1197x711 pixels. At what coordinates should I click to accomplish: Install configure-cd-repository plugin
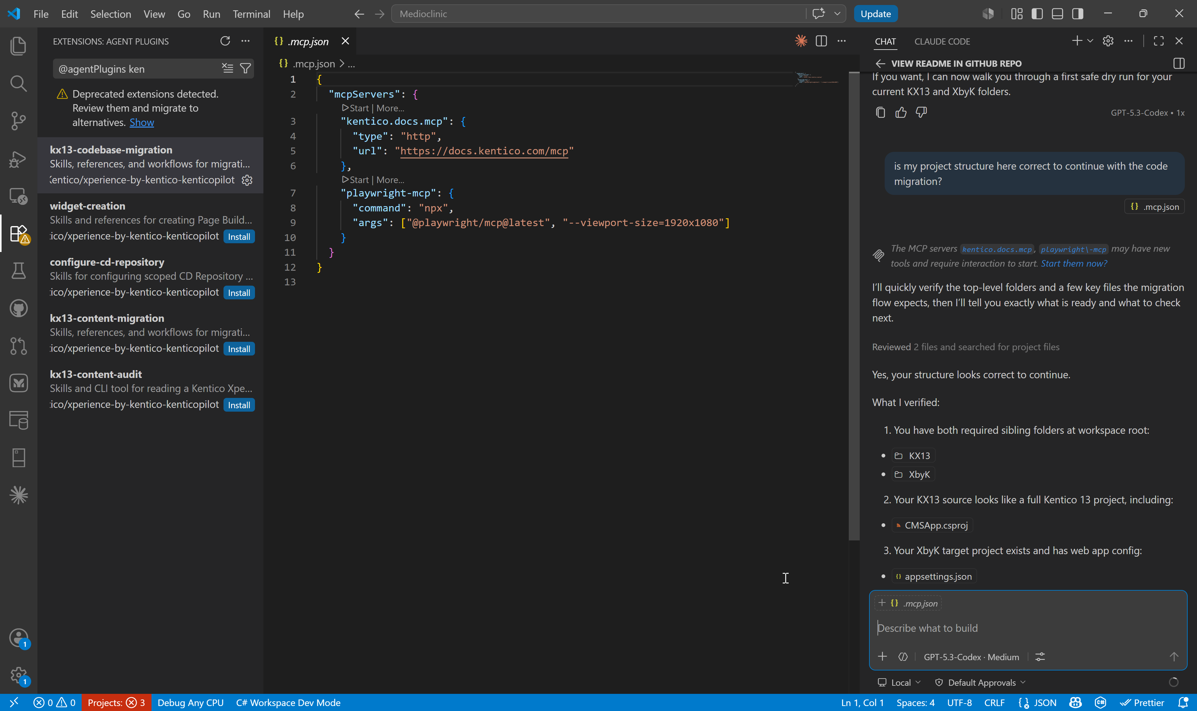click(x=239, y=293)
